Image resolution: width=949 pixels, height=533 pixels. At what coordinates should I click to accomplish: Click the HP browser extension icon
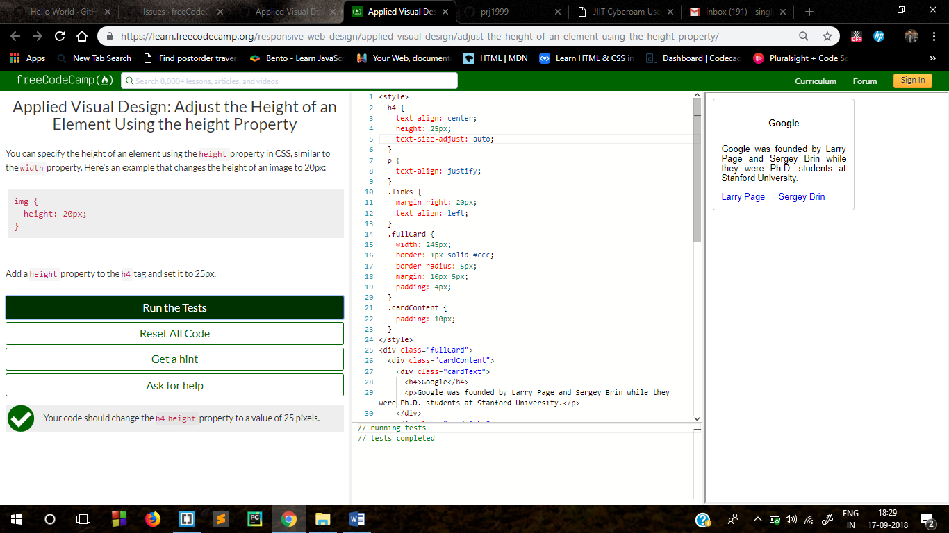[879, 35]
